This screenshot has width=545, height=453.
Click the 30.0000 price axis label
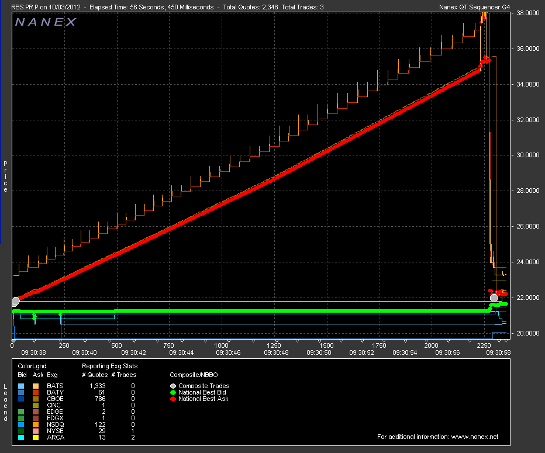click(527, 155)
